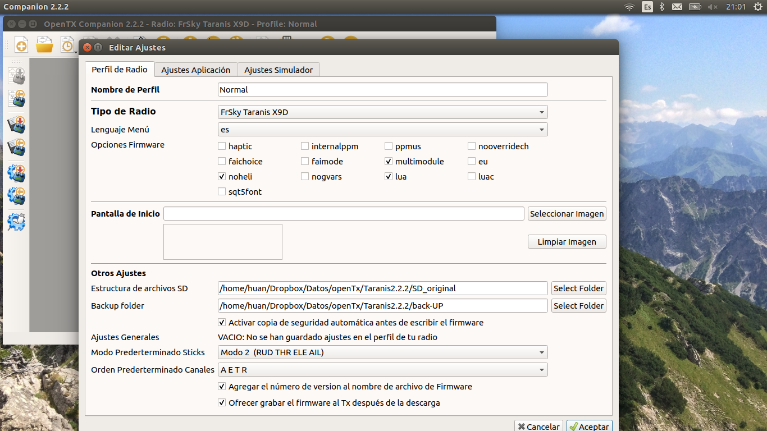
Task: Click gear icon with orange left arrow
Action: pyautogui.click(x=16, y=196)
